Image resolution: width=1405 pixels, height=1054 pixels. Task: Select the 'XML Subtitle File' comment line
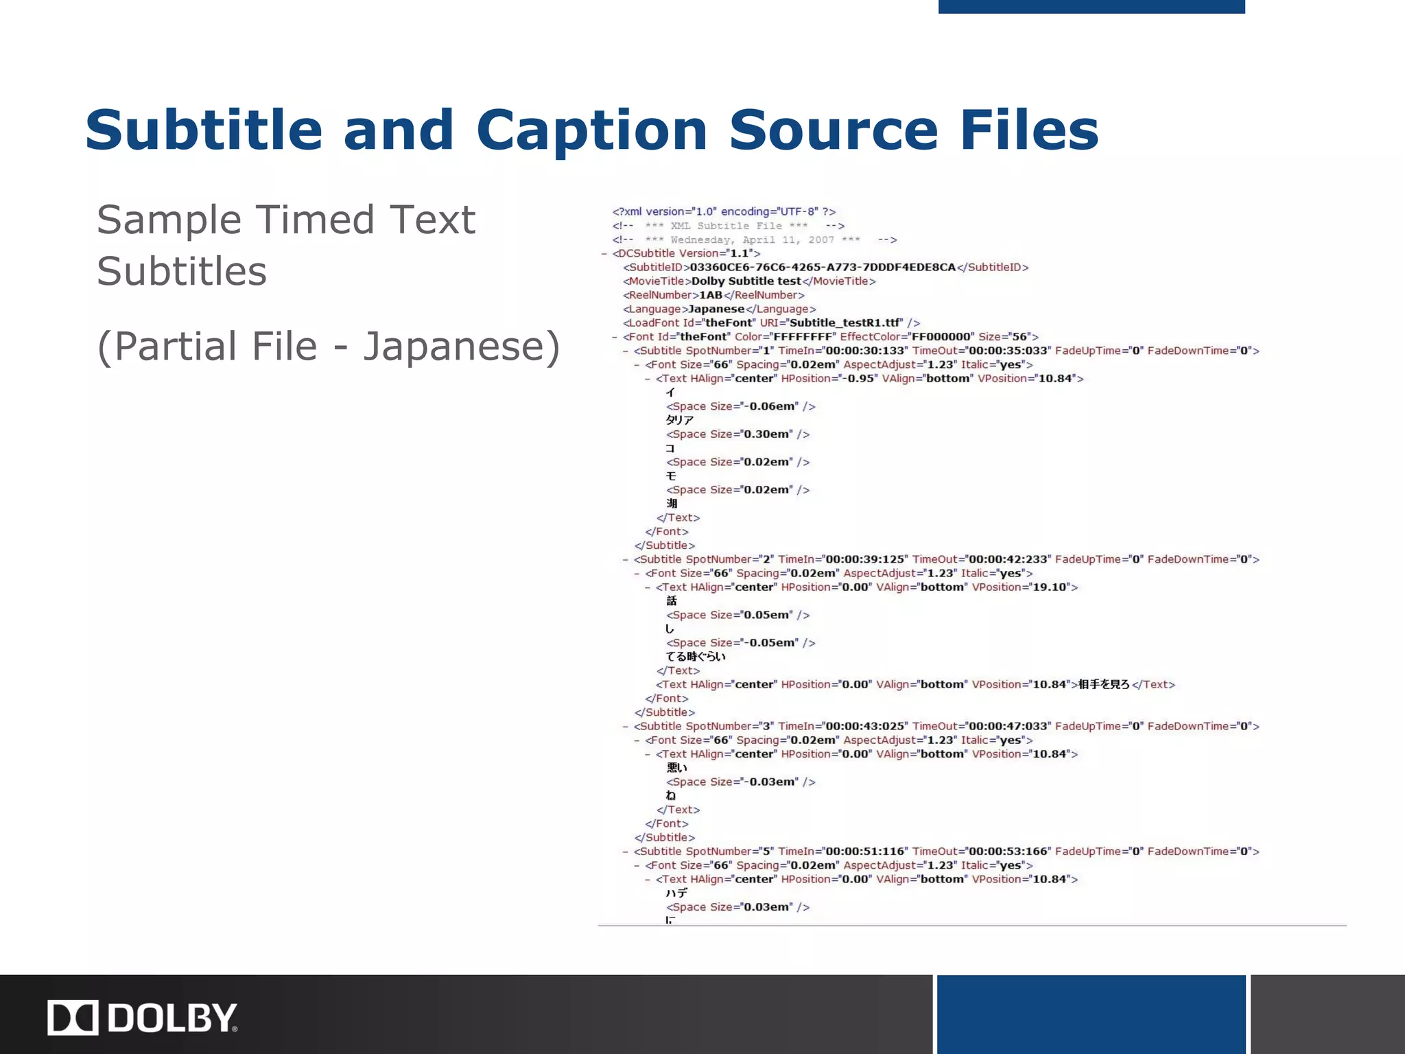729,226
